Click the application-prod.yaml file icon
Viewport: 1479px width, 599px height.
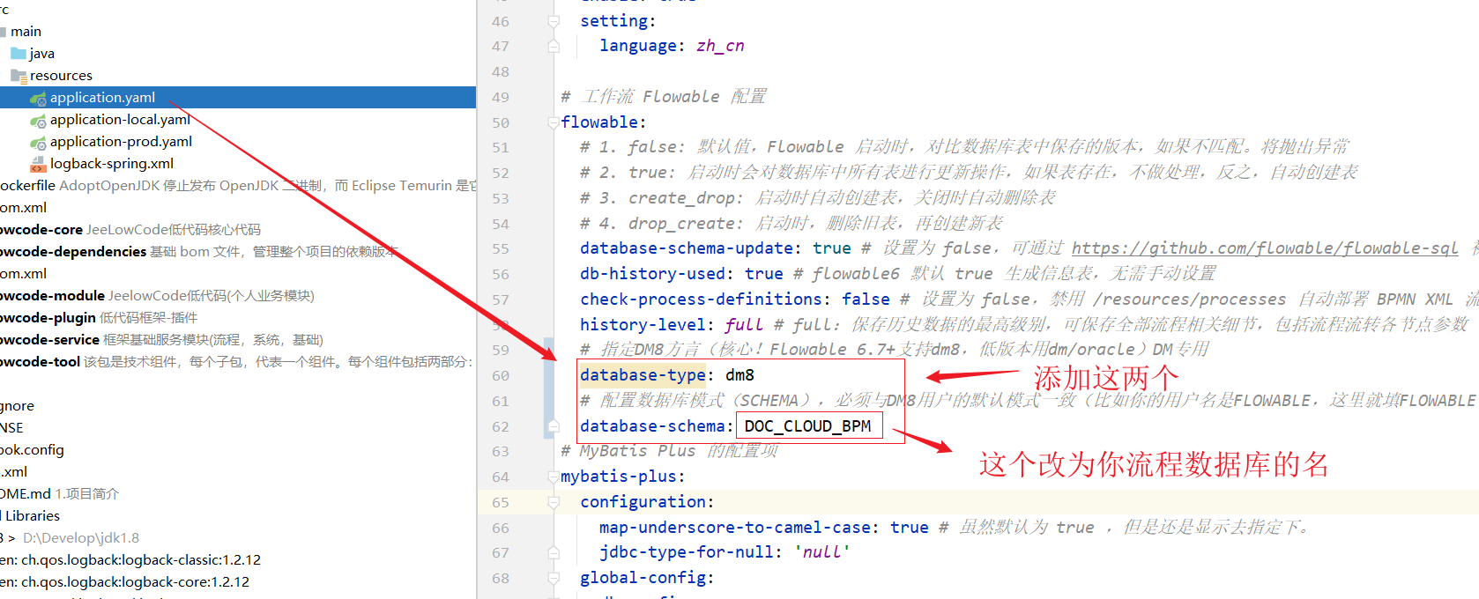[38, 142]
